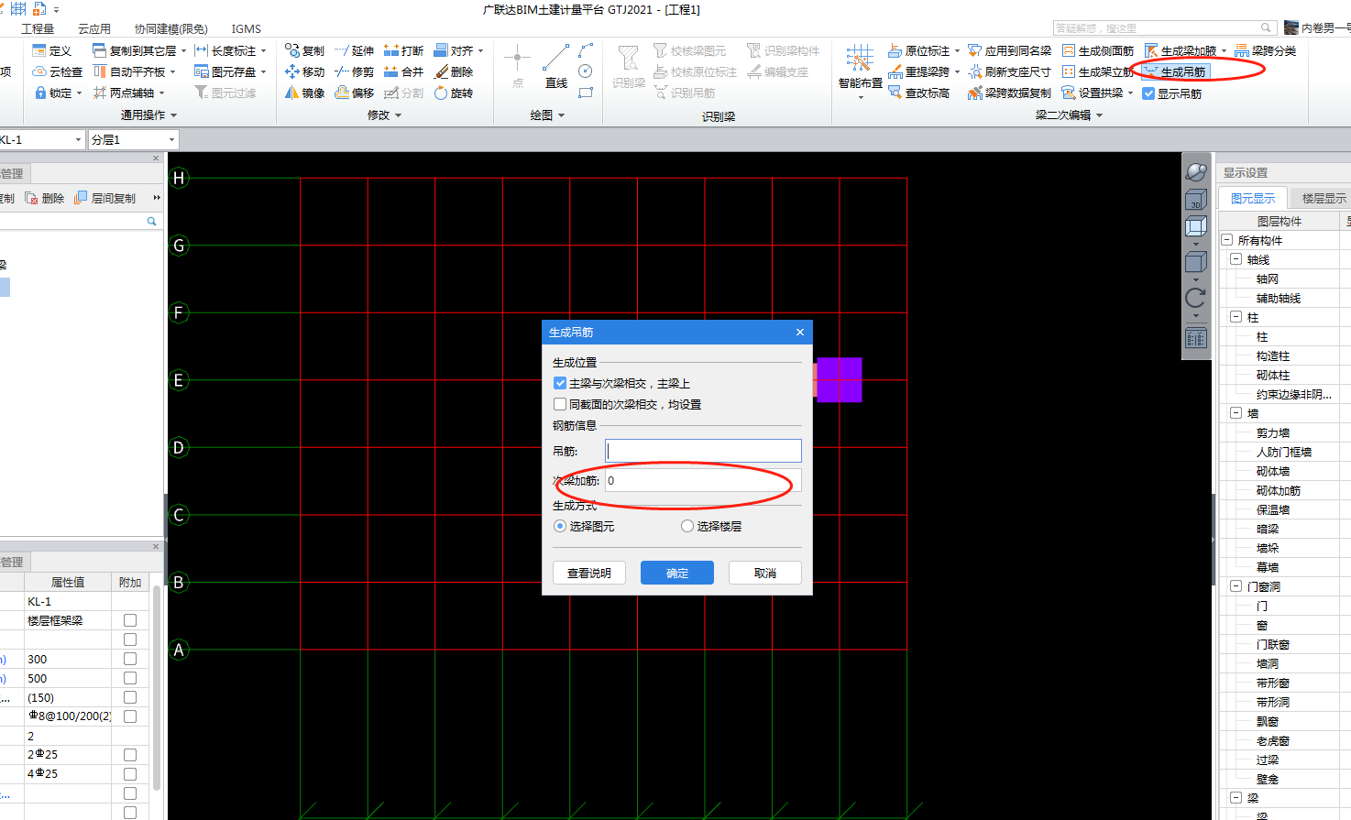Collapse 轴线 tree node

pyautogui.click(x=1236, y=259)
